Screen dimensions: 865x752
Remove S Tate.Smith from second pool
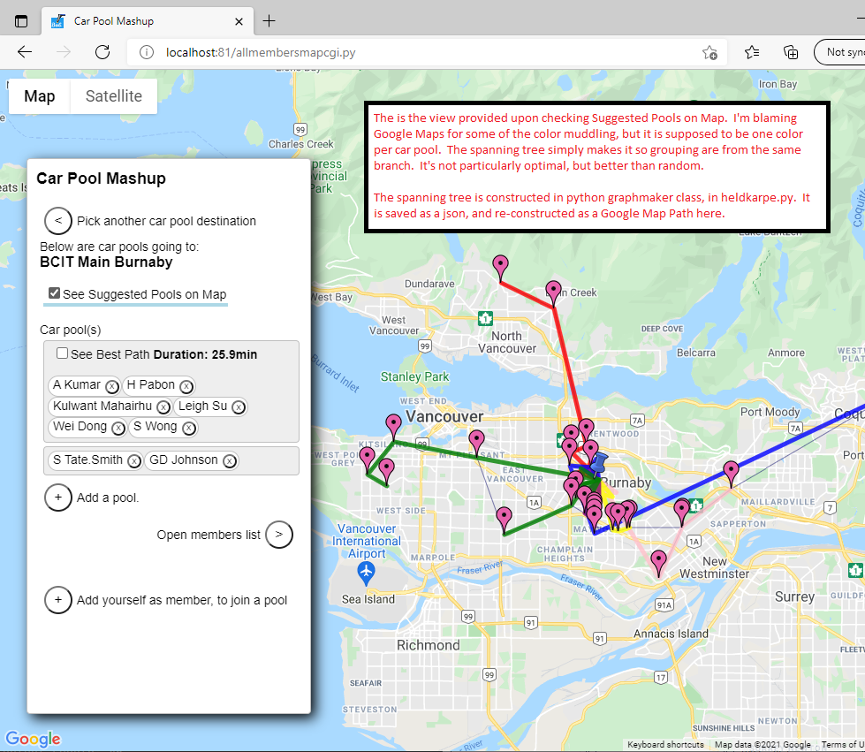click(x=134, y=461)
